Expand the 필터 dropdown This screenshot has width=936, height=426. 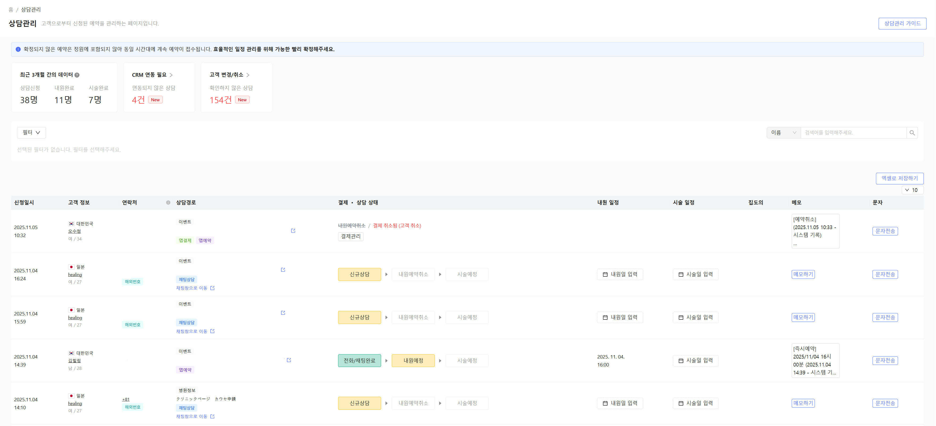tap(31, 133)
